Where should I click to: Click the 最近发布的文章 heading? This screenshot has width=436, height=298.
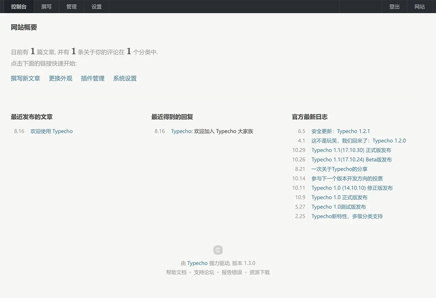pos(32,117)
